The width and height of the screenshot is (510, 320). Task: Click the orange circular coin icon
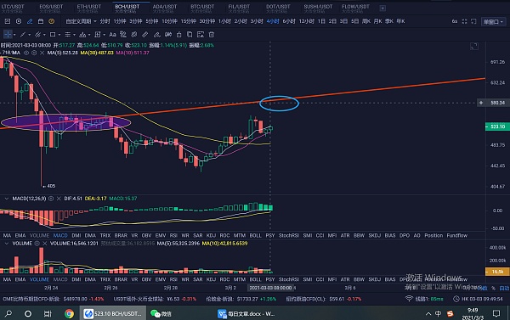coord(51,21)
